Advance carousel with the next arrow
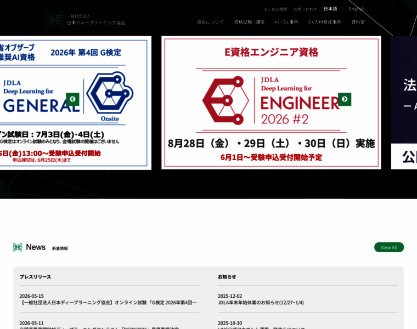The height and width of the screenshot is (329, 417). point(345,99)
